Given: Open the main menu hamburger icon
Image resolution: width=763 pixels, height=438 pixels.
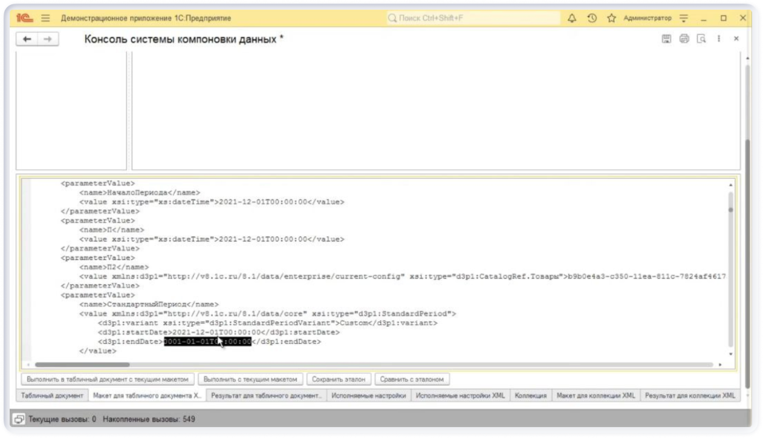Looking at the screenshot, I should coord(45,18).
